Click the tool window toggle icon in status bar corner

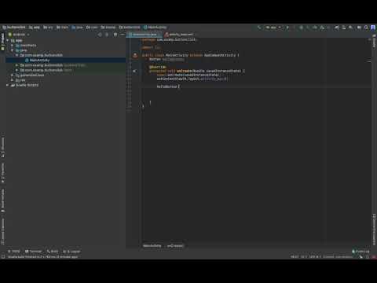click(3, 257)
